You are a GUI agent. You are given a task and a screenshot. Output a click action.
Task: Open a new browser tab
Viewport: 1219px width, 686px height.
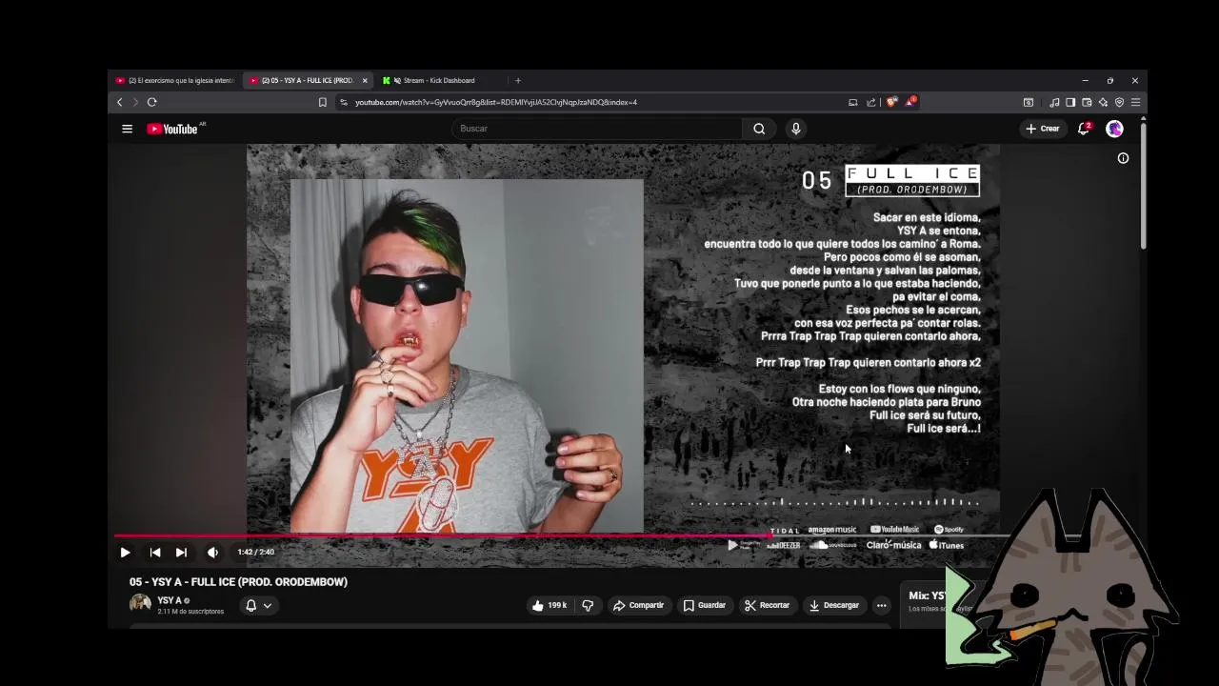pyautogui.click(x=518, y=80)
